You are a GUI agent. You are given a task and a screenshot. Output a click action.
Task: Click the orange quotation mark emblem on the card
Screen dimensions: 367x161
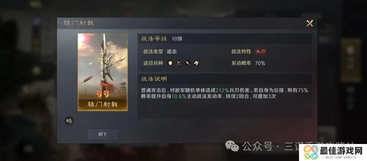(x=103, y=94)
